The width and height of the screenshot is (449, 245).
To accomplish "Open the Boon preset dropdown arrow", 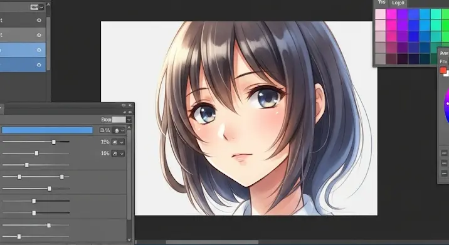I will tap(129, 120).
